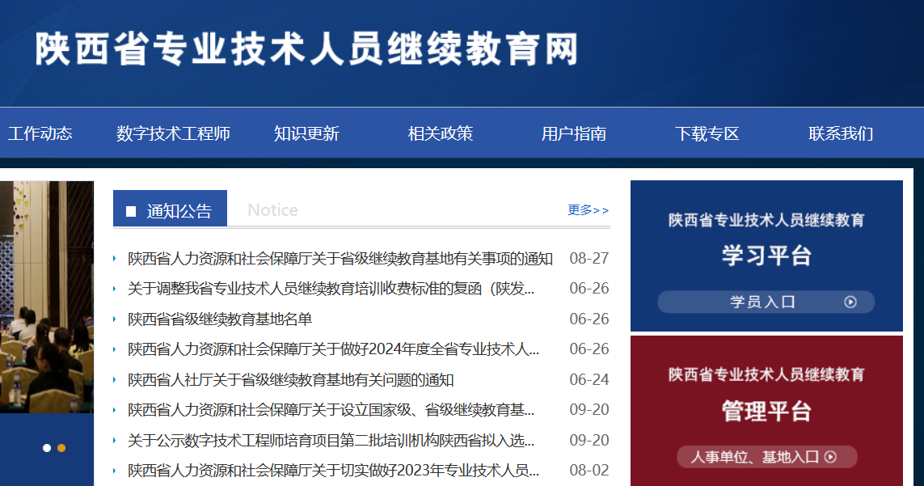Screen dimensions: 924x486
Task: Open notice 关于调整我省专业技术人员继续教育培训收费标准的复函
Action: (x=331, y=289)
